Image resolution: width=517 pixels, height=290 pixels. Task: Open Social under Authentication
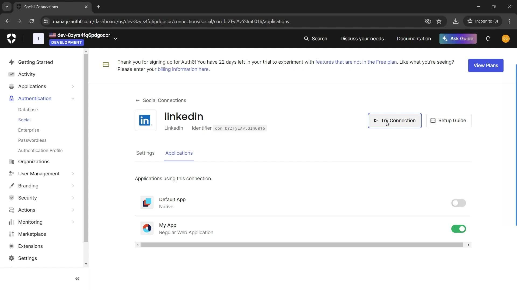tap(24, 120)
